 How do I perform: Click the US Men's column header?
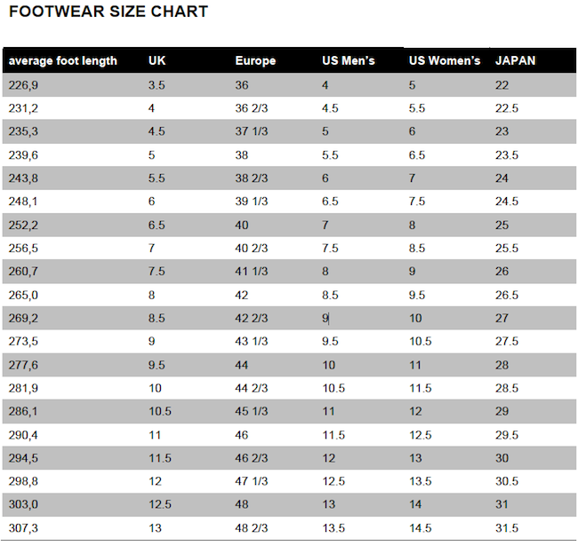[349, 60]
